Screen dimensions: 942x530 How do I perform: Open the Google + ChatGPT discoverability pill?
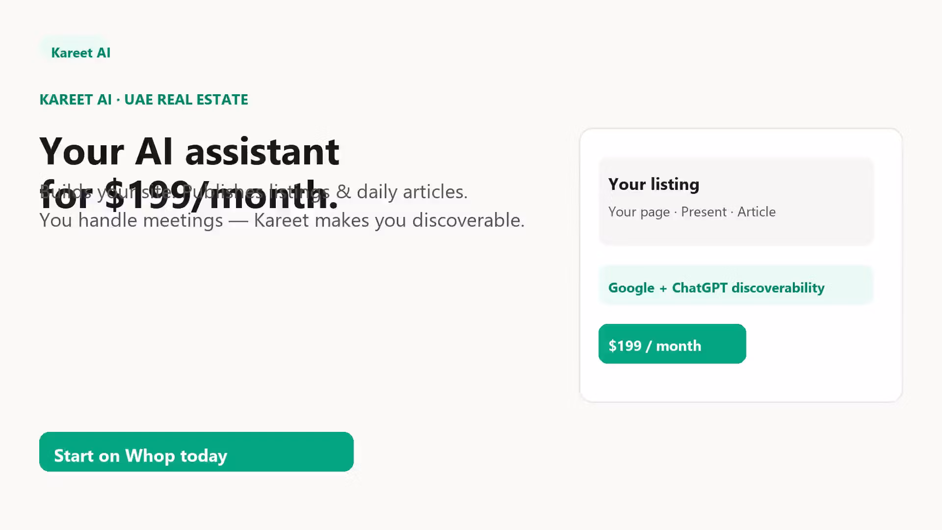736,285
